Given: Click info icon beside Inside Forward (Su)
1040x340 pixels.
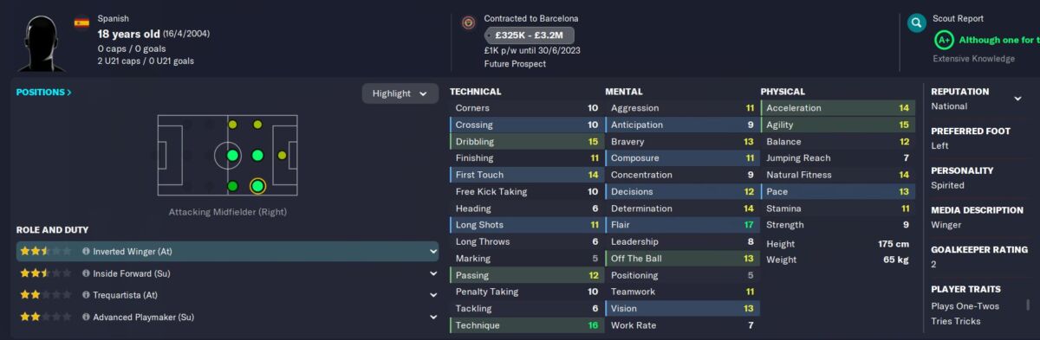Looking at the screenshot, I should (x=86, y=273).
